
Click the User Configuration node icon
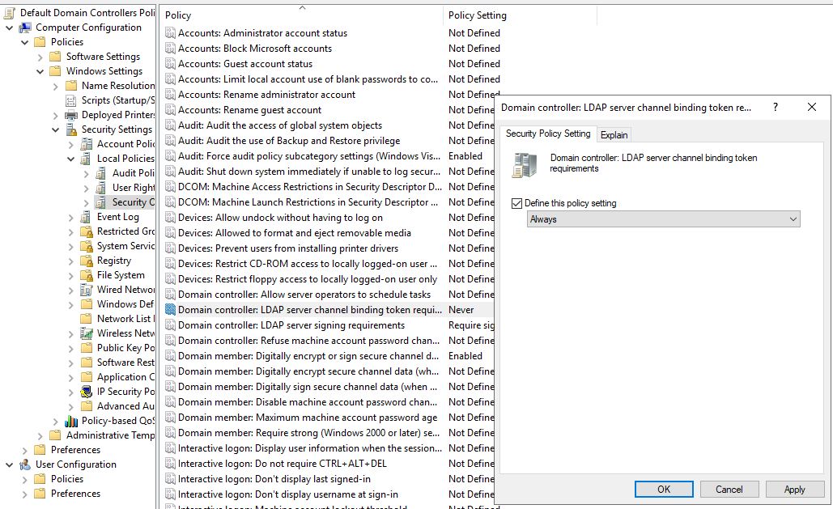[x=25, y=464]
